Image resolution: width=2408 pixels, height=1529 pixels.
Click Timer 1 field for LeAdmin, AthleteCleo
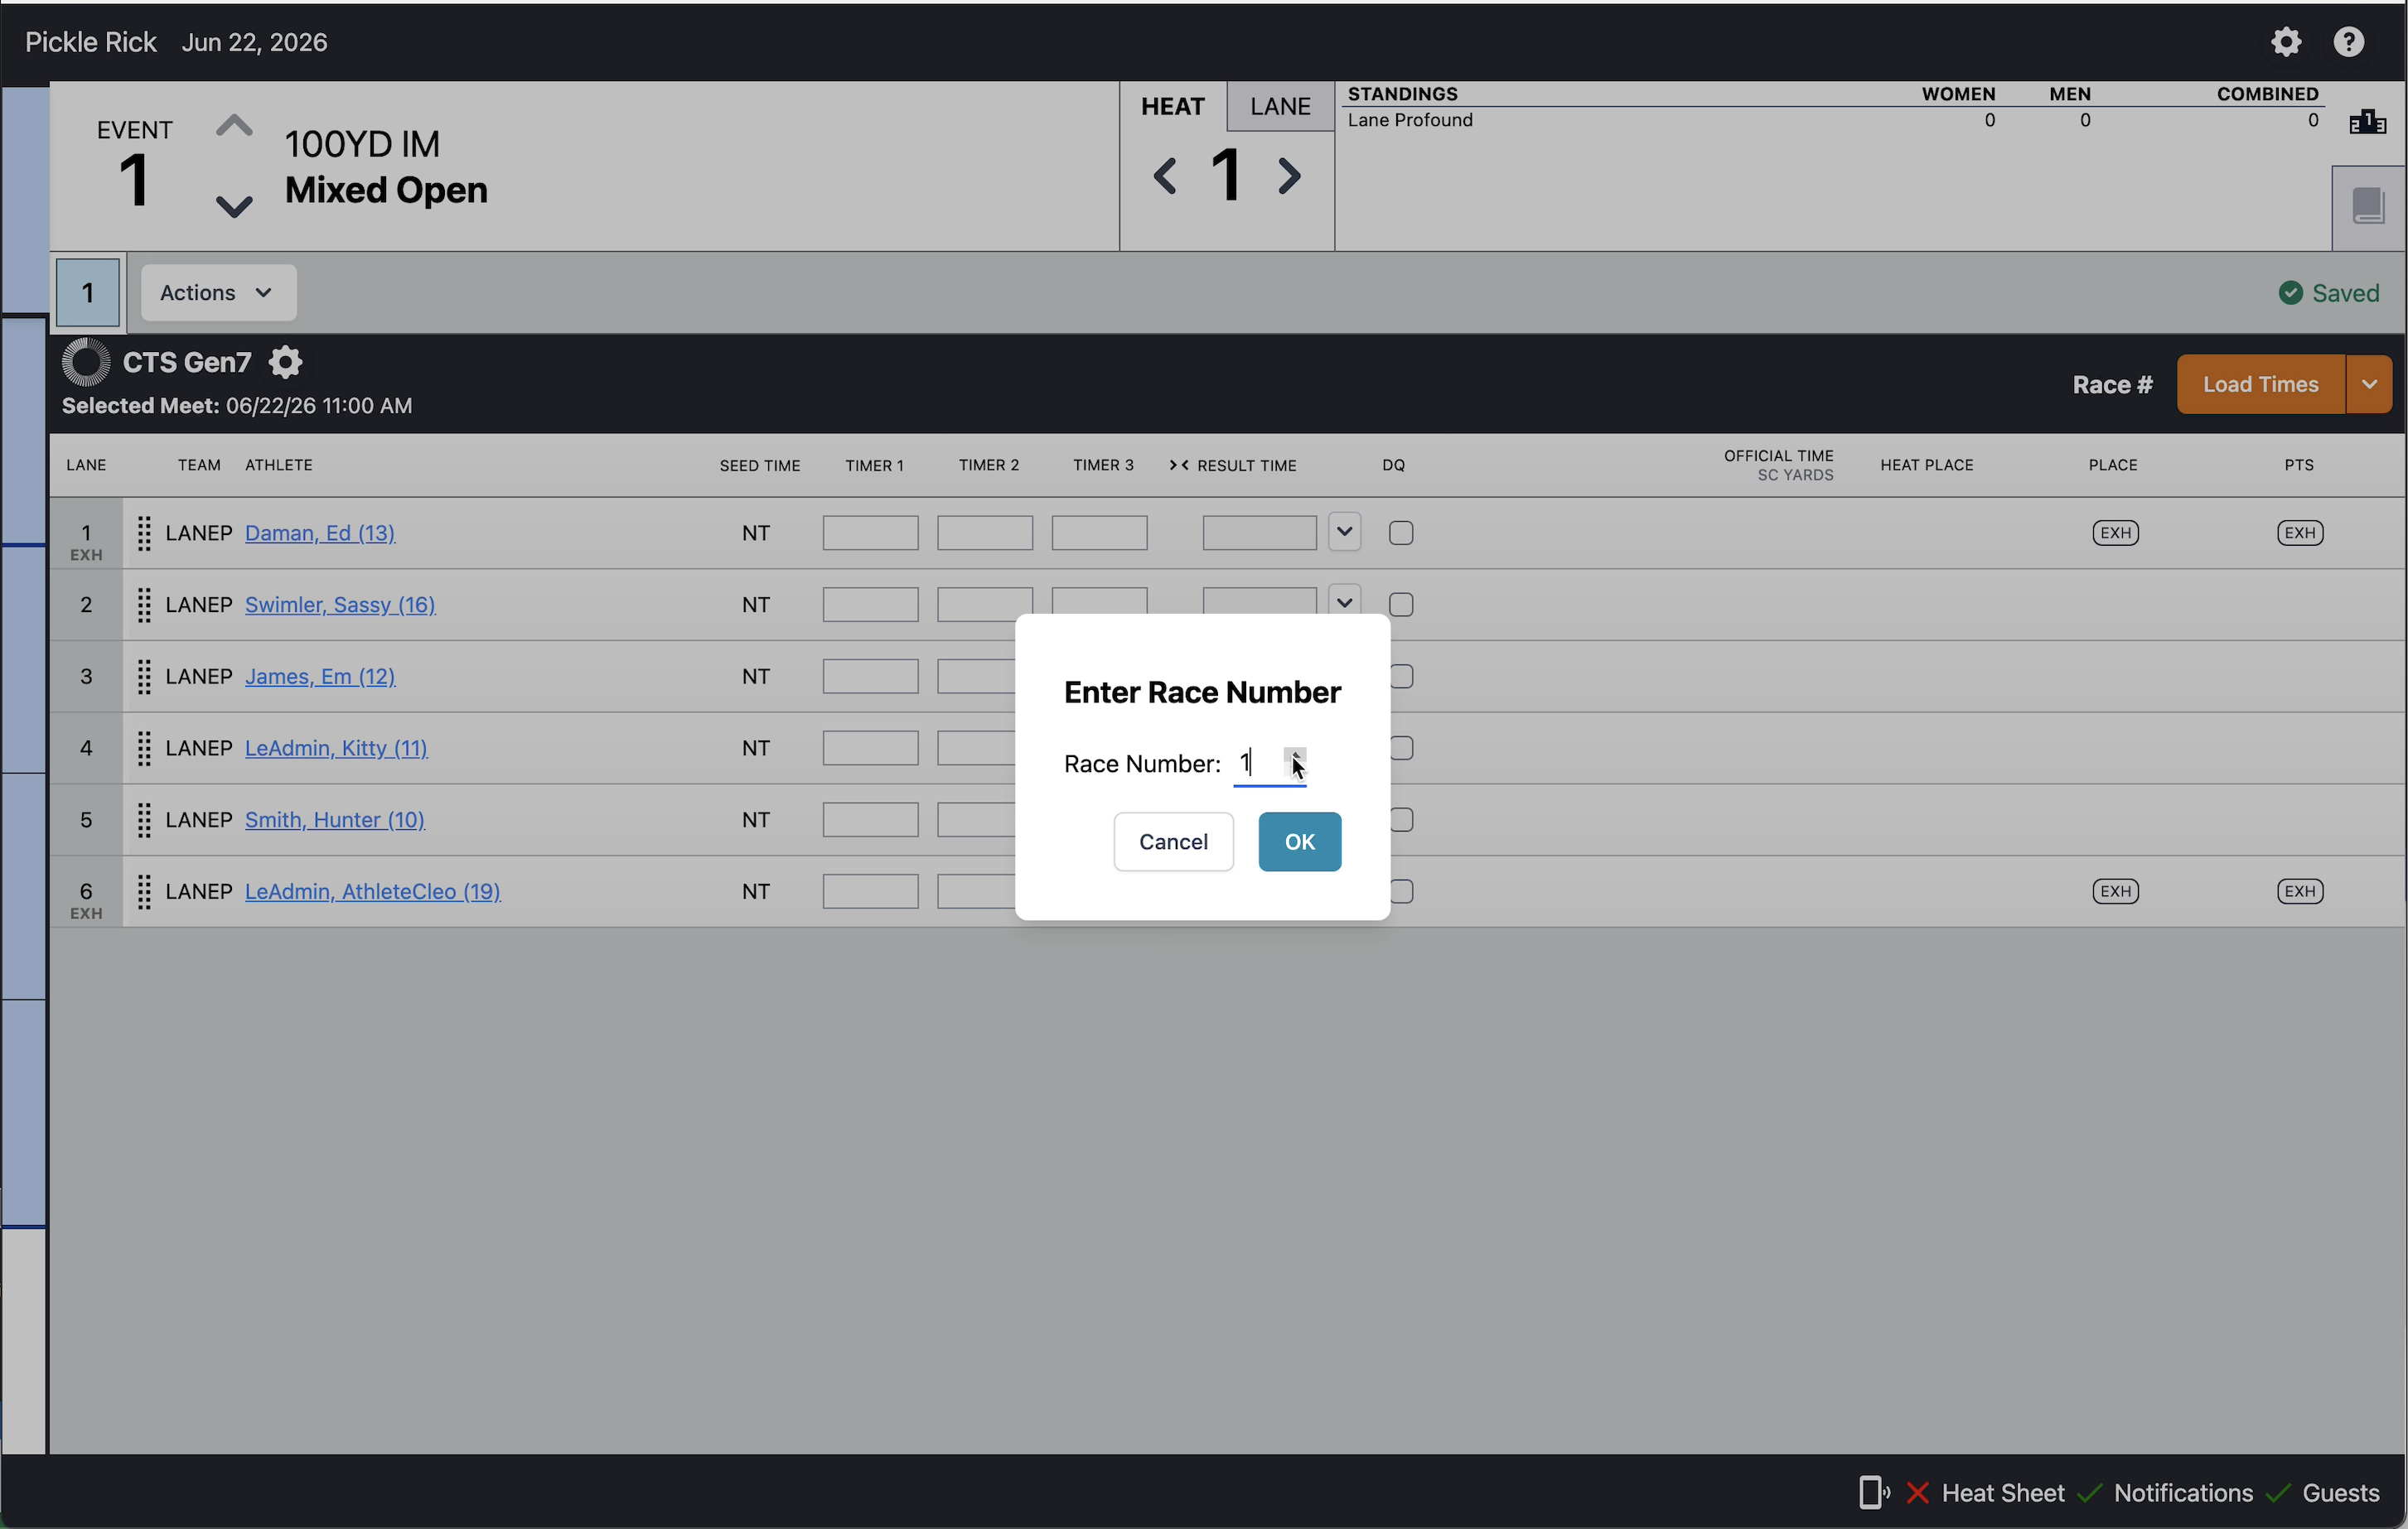click(870, 891)
